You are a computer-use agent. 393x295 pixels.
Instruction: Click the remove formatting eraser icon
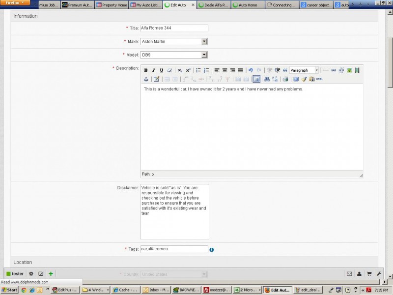pyautogui.click(x=169, y=70)
